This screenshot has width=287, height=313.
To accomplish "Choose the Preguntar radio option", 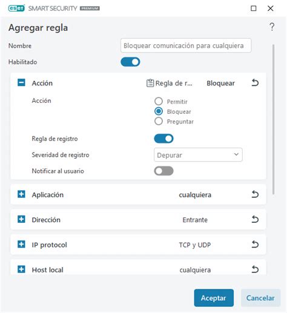I will click(x=159, y=121).
